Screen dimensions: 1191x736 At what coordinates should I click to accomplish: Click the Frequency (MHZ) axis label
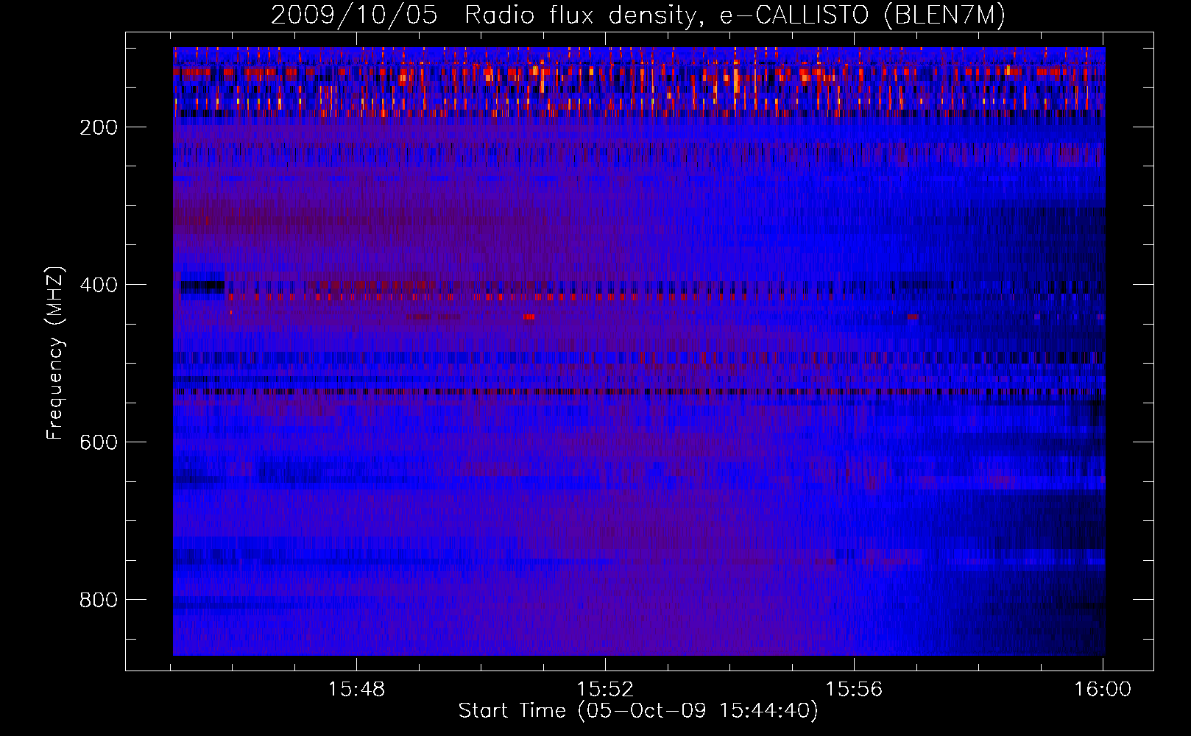[x=55, y=353]
